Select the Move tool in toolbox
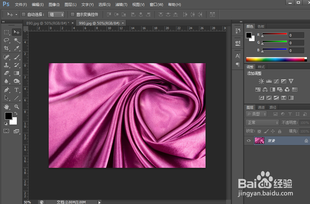This screenshot has width=310, height=204. (x=17, y=32)
